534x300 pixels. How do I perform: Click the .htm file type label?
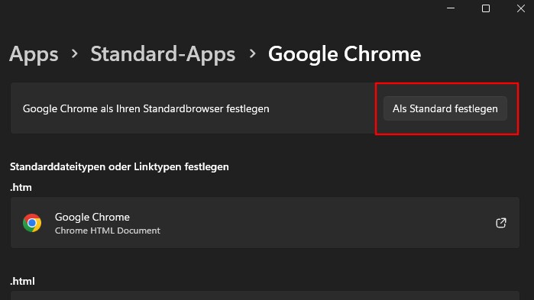[x=21, y=188]
